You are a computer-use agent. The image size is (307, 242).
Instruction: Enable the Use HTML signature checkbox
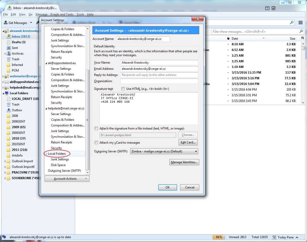[x=123, y=89]
